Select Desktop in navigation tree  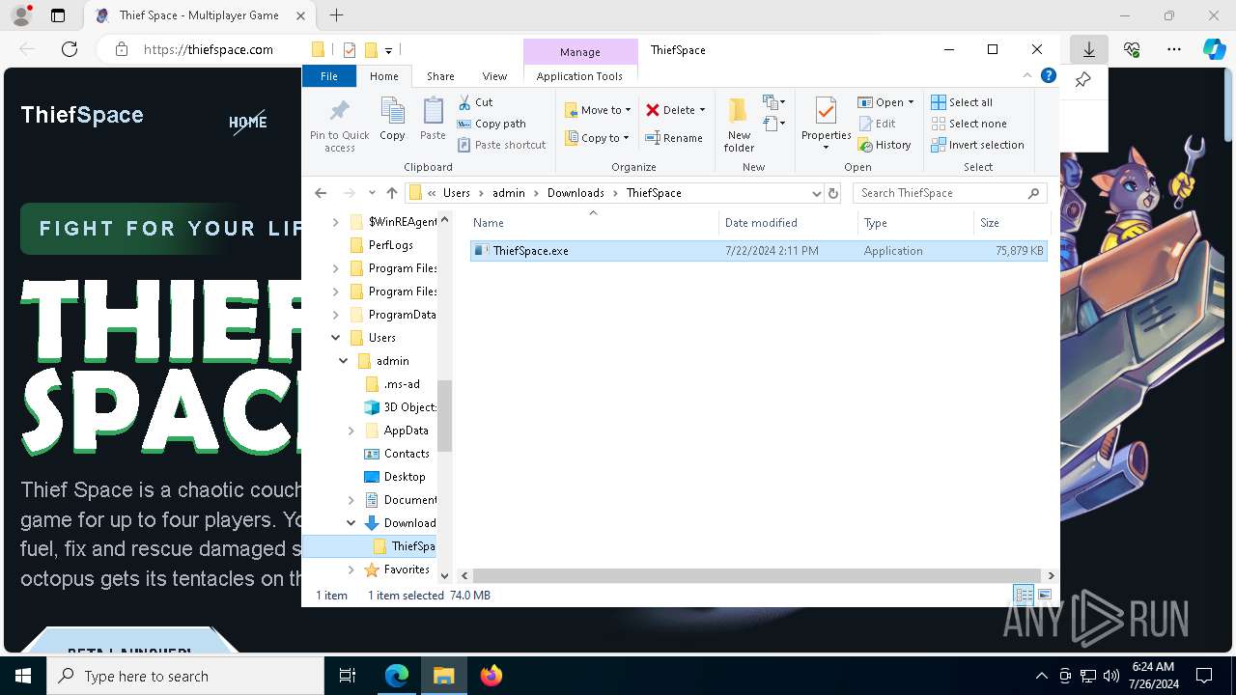click(404, 477)
